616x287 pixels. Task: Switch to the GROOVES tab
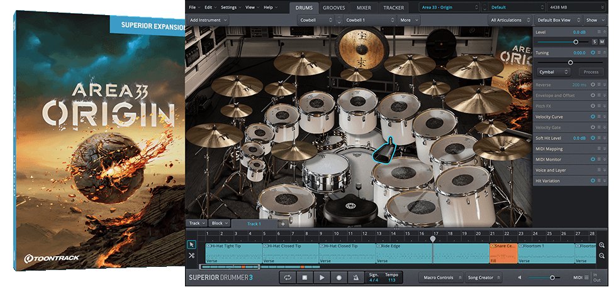click(334, 8)
